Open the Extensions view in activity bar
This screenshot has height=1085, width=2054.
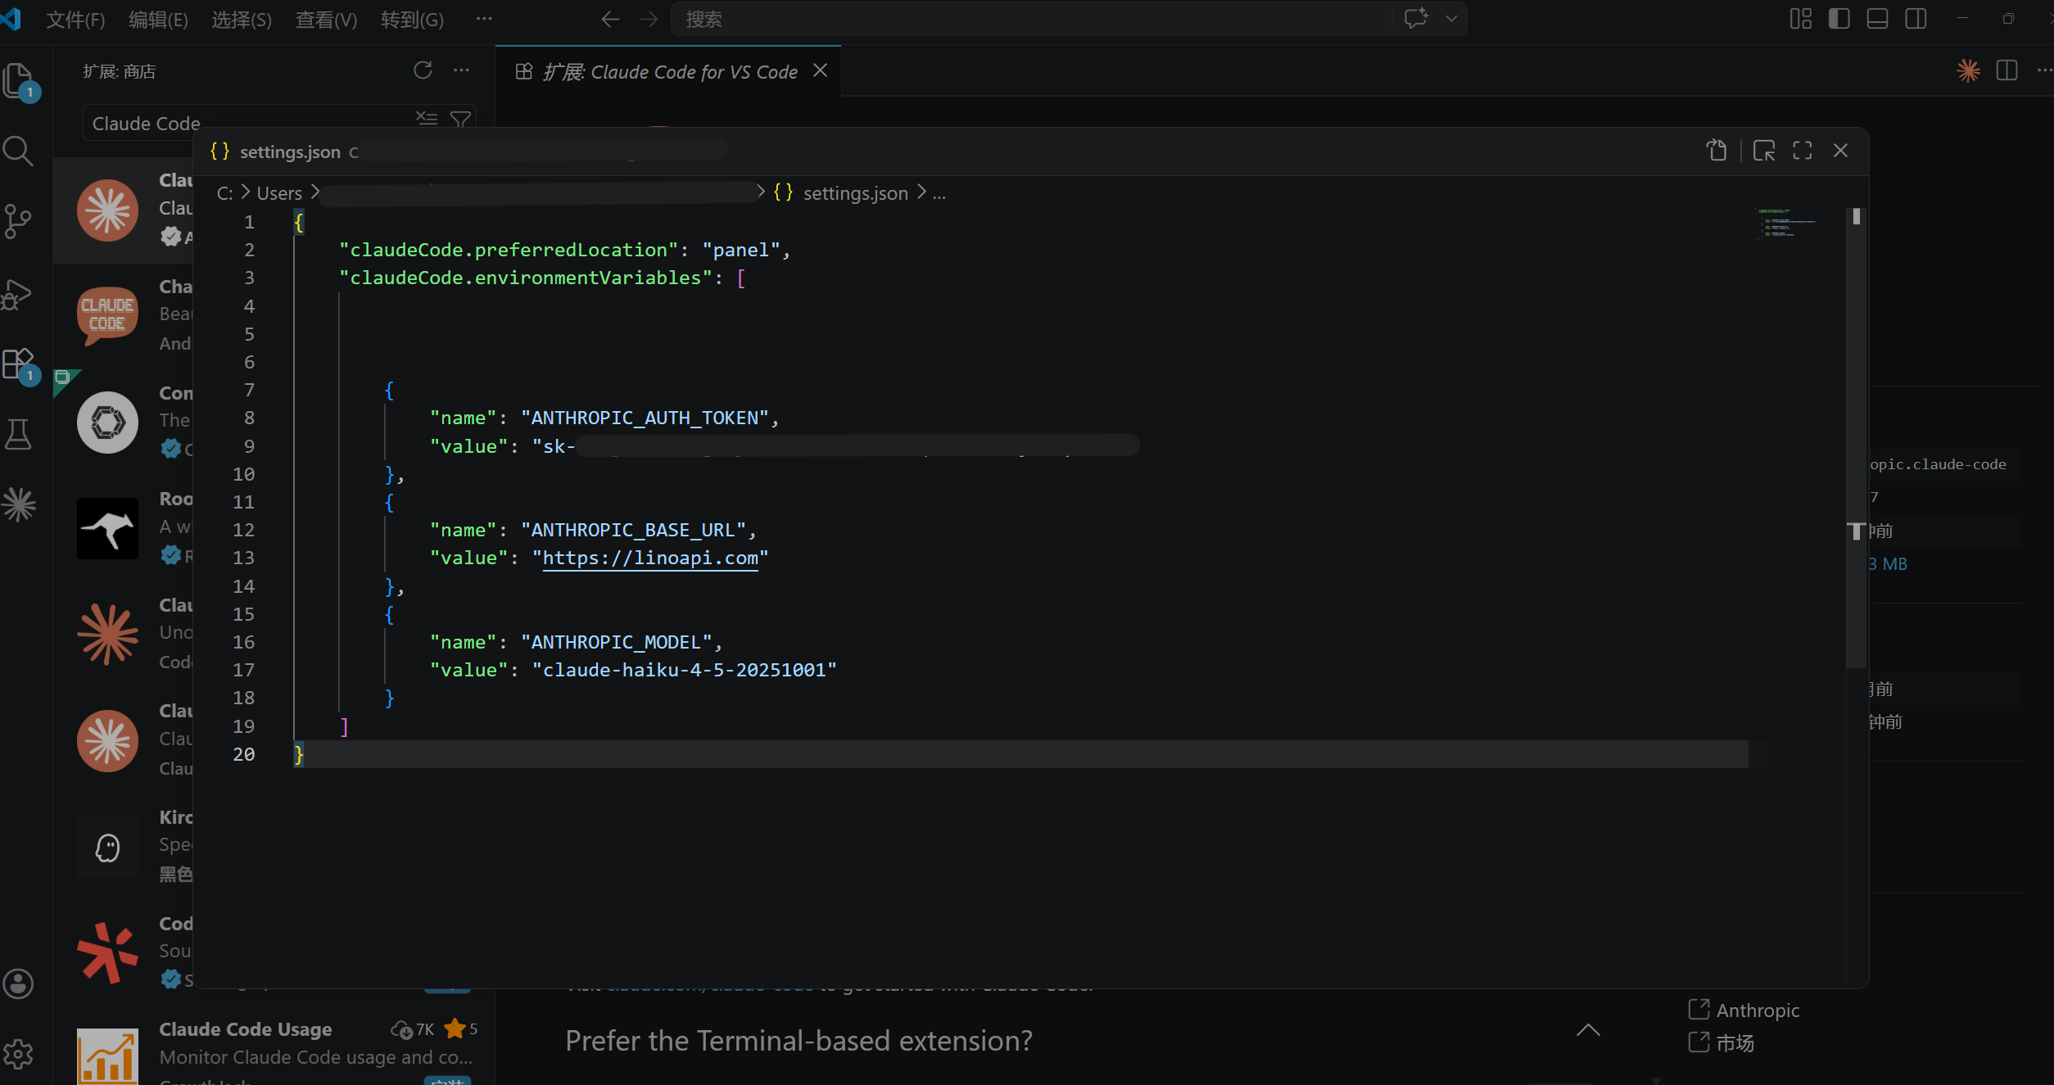pos(18,364)
